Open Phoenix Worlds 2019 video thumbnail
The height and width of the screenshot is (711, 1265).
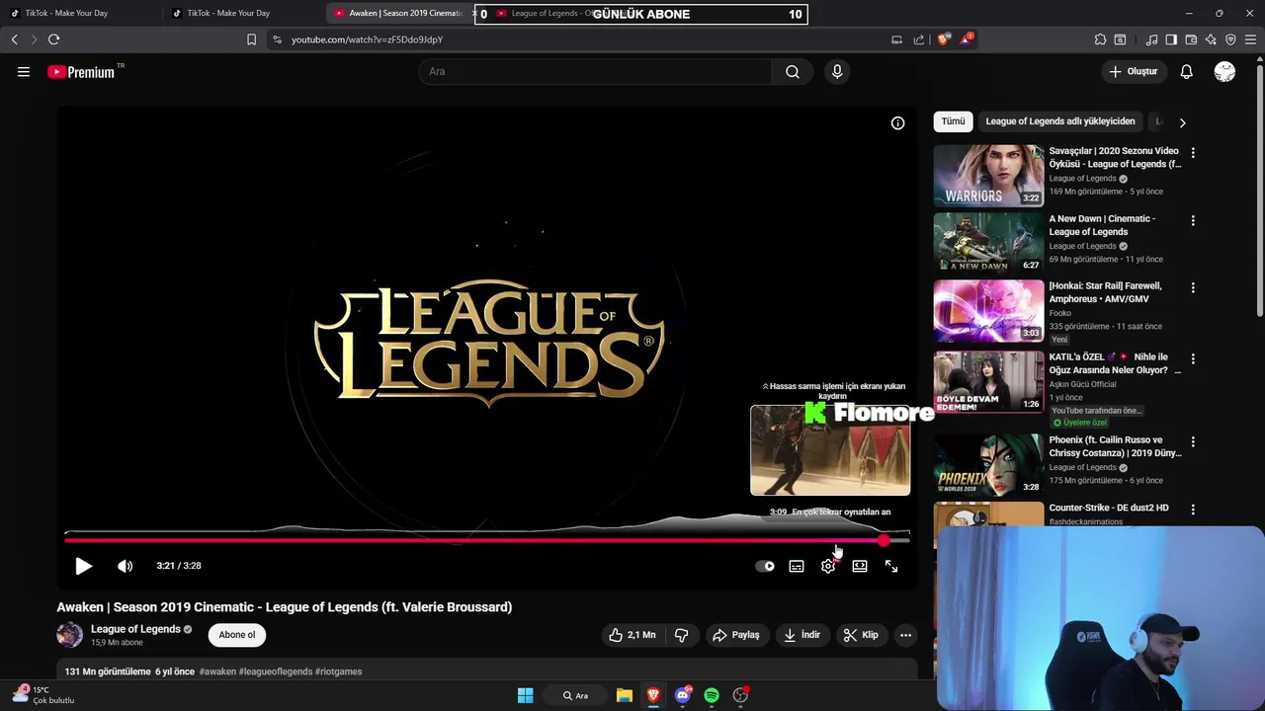[x=988, y=464]
